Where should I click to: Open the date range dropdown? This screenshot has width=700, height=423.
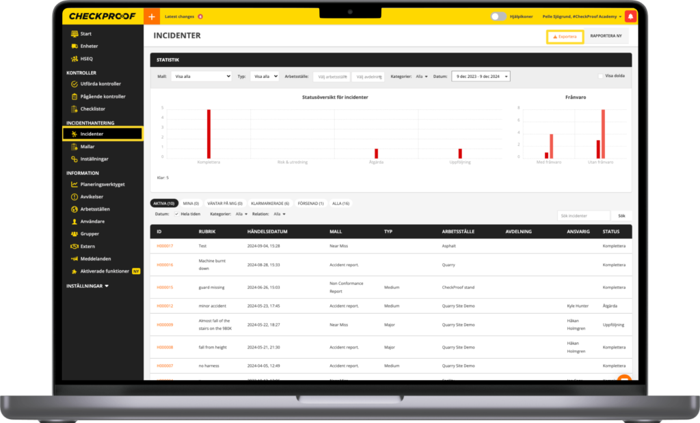(481, 77)
